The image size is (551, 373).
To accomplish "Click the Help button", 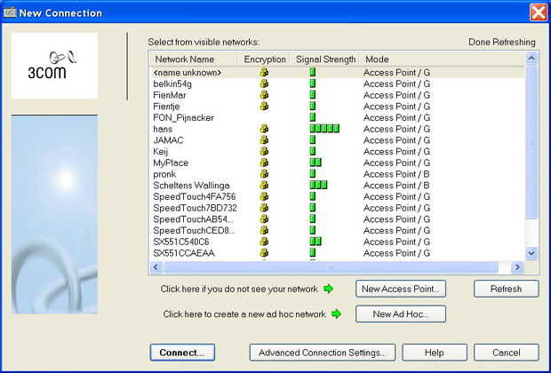I will coord(435,353).
